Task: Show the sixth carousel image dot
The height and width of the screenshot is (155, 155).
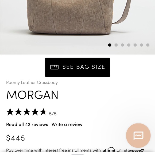Action: (141, 45)
